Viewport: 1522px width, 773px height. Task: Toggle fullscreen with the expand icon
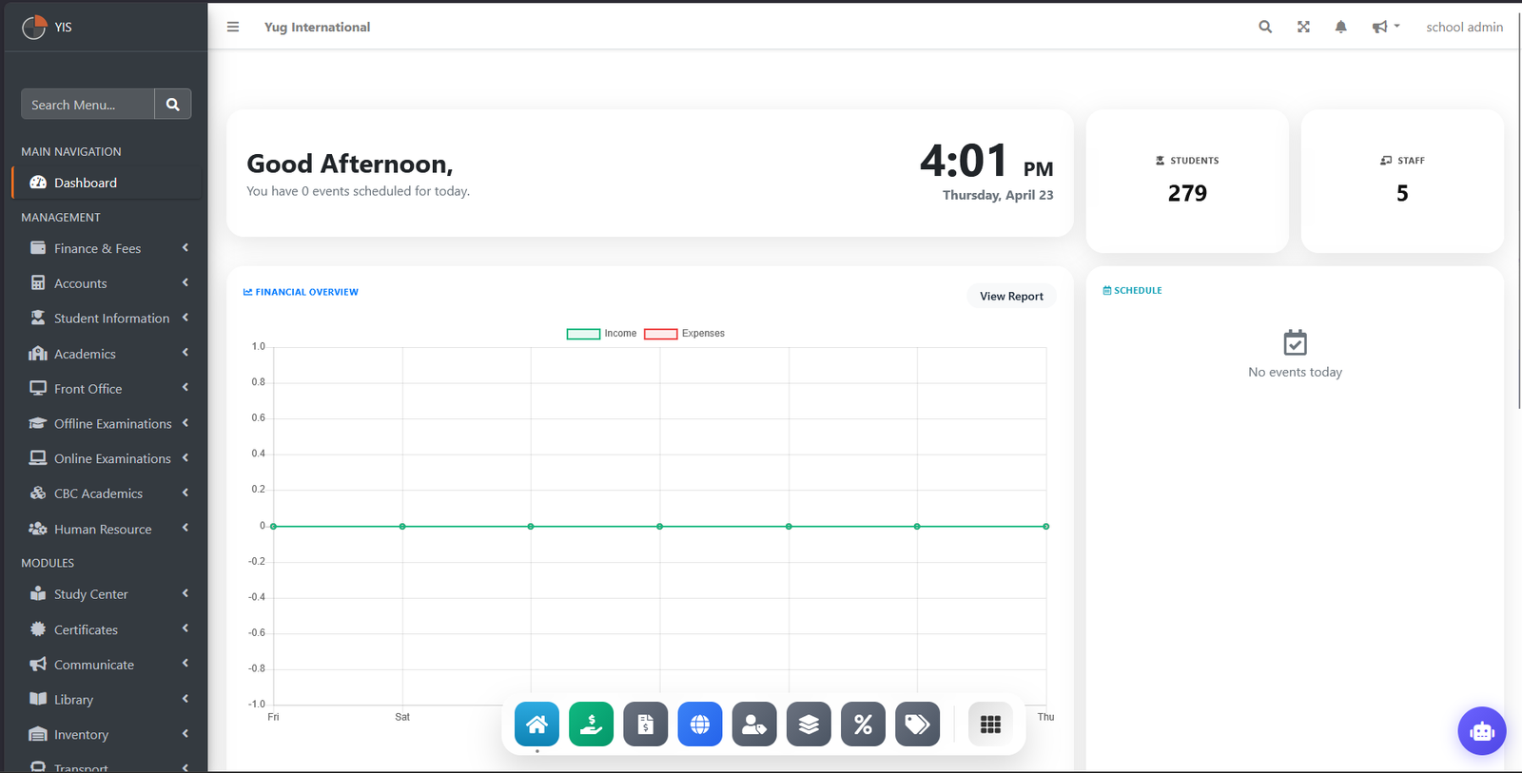coord(1303,27)
